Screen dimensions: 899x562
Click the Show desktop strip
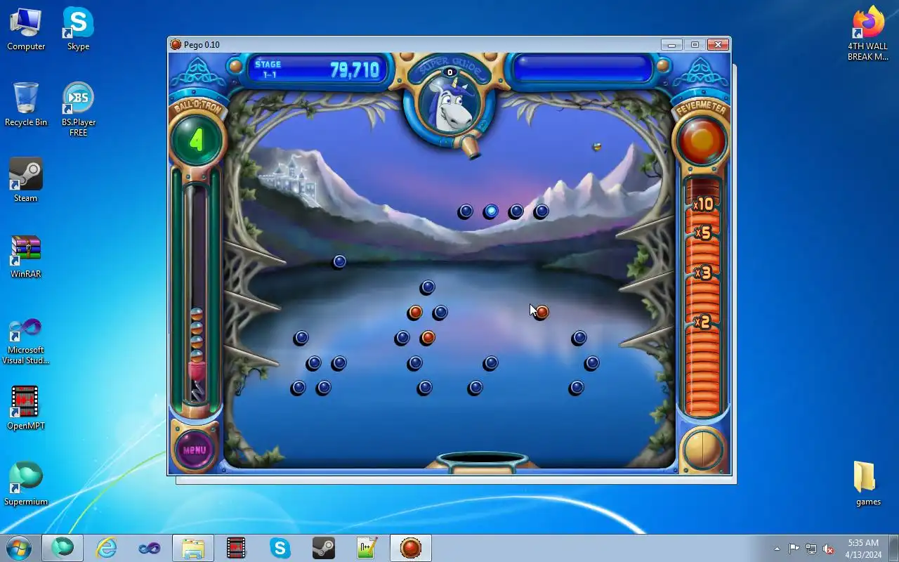coord(894,548)
